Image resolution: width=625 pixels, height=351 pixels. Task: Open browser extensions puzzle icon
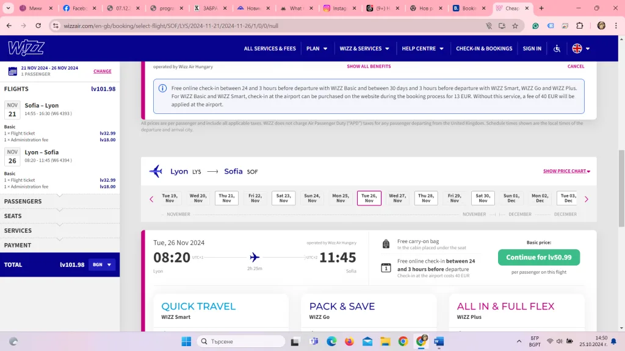pos(580,26)
